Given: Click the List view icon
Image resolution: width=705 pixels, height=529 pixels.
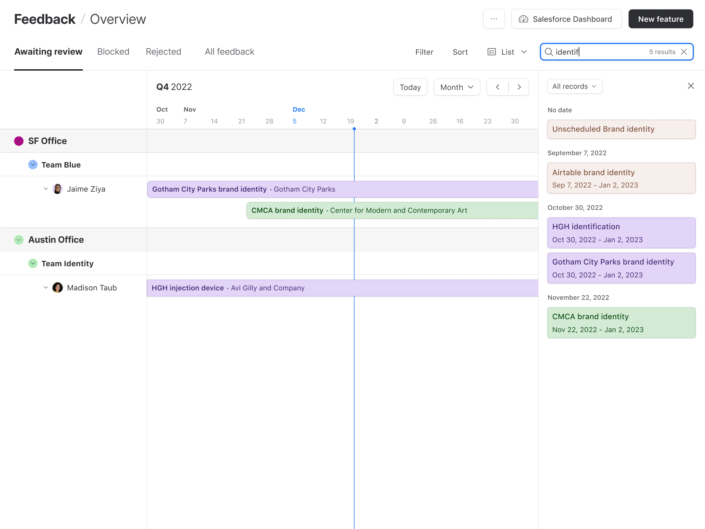Looking at the screenshot, I should pos(491,52).
